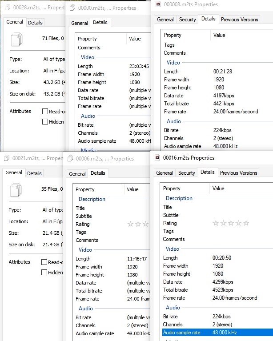Viewport: 273px width, 341px height.
Task: Select Channels 2 (stereo) in 00016.m2ts window
Action: pos(222,325)
